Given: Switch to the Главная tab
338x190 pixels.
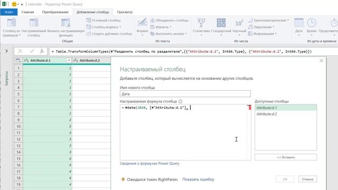Looking at the screenshot, I should point(27,12).
